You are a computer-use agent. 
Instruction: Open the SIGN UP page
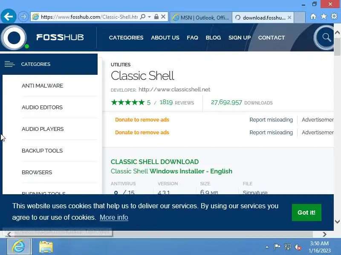pos(240,38)
